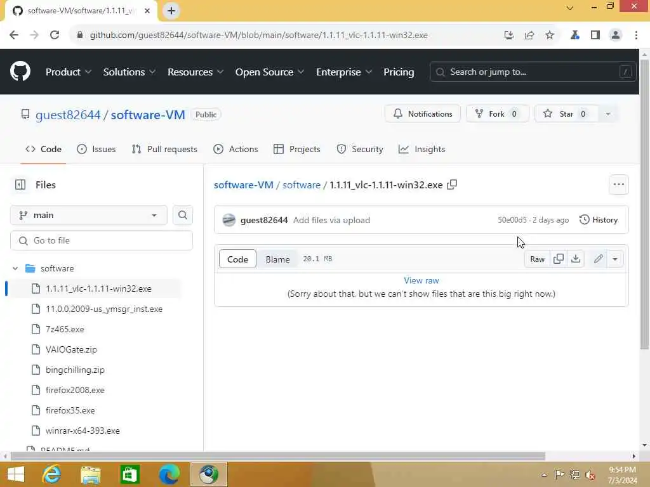The image size is (650, 487).
Task: Switch to Blame view
Action: tap(277, 259)
